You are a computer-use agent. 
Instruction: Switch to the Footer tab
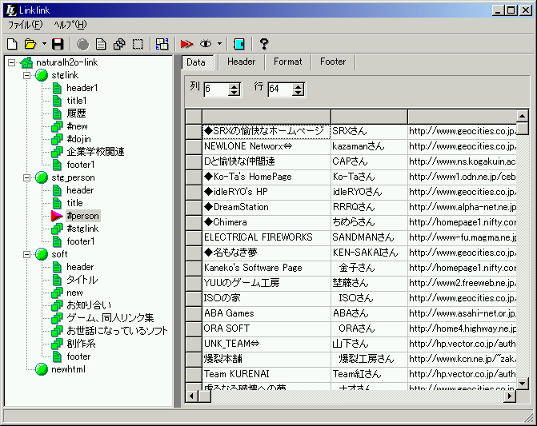click(333, 62)
